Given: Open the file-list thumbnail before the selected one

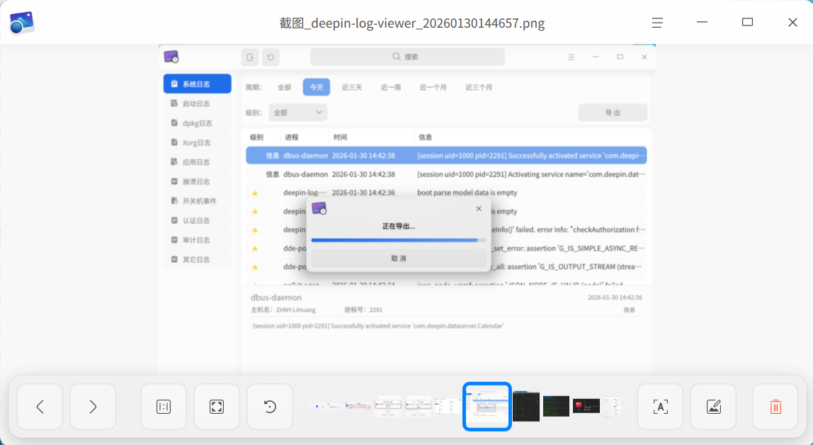Looking at the screenshot, I should (448, 405).
